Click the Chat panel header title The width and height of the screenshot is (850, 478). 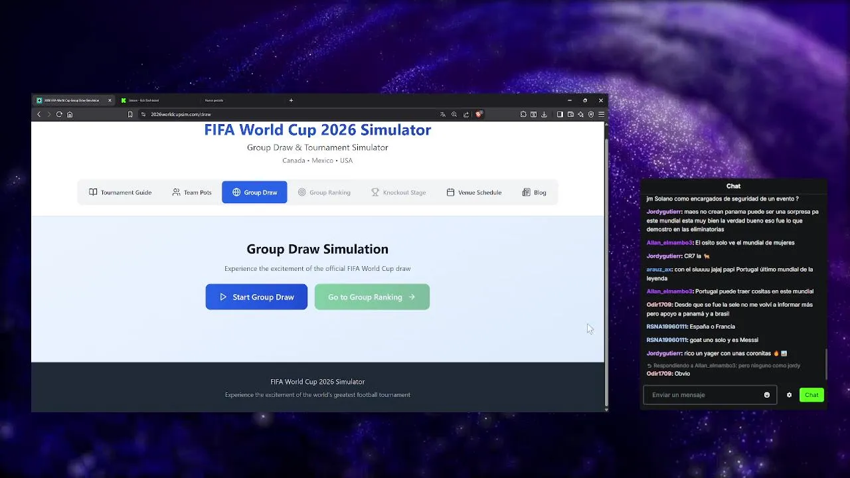coord(733,186)
